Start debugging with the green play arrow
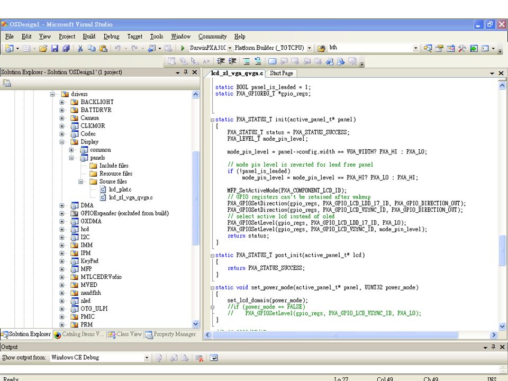The height and width of the screenshot is (381, 508). (183, 48)
